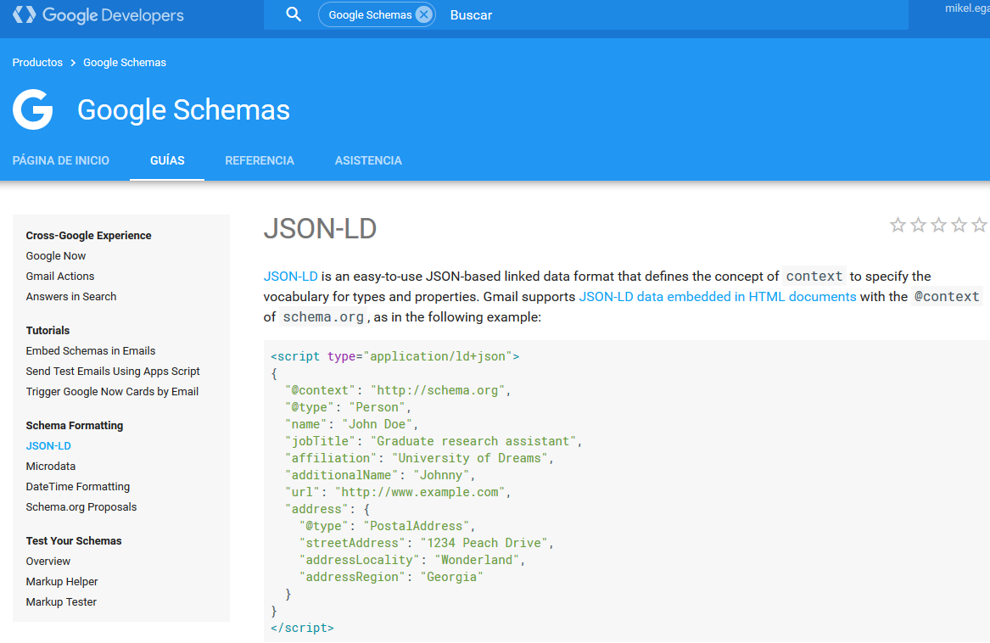The width and height of the screenshot is (990, 643).
Task: Open DateTime Formatting sidebar link
Action: pyautogui.click(x=78, y=486)
